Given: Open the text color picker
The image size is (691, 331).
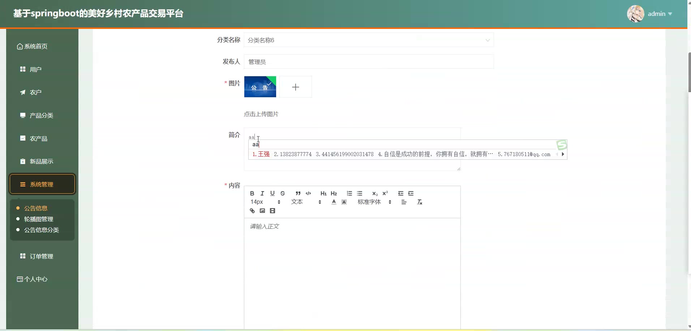Looking at the screenshot, I should [x=334, y=202].
